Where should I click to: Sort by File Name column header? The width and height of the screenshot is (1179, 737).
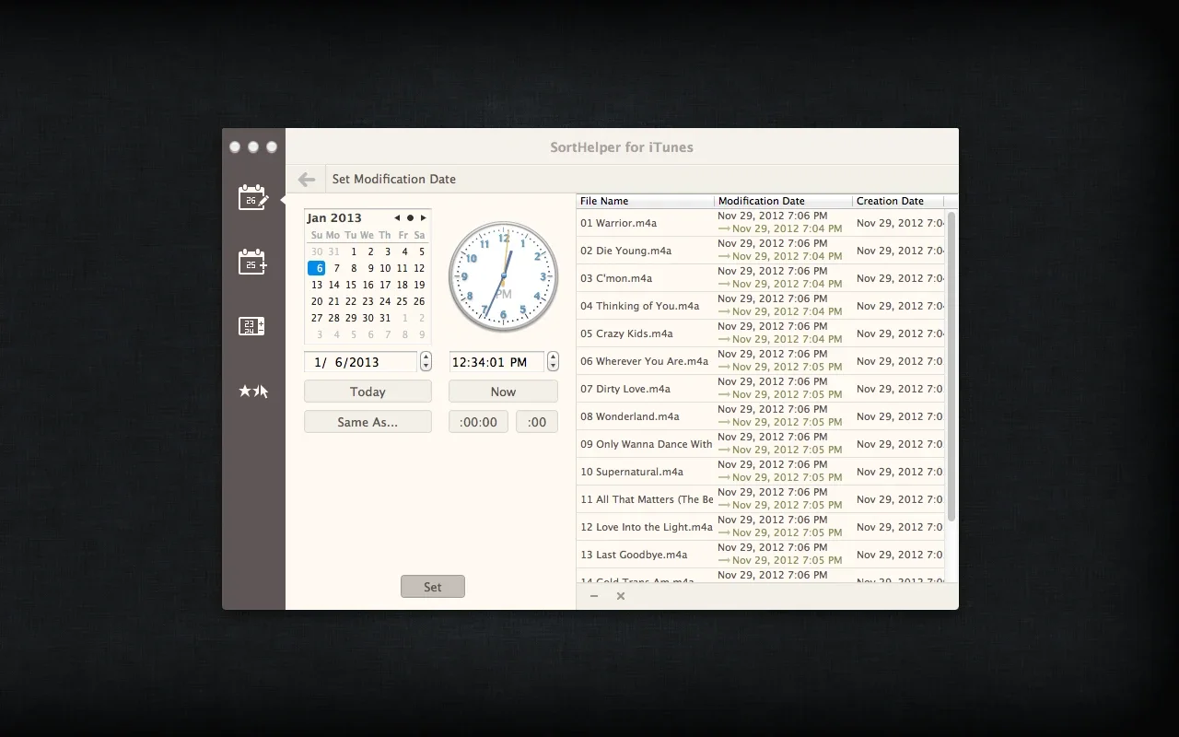click(x=646, y=201)
